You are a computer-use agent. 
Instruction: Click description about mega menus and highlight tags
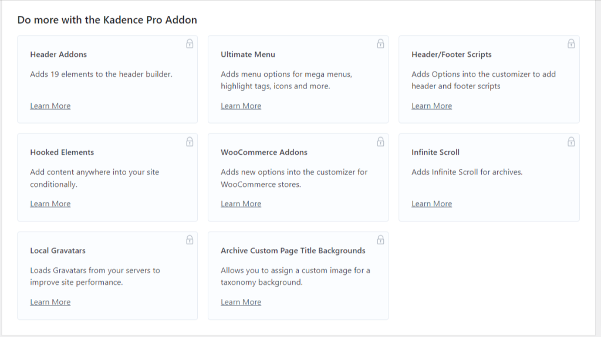[286, 80]
